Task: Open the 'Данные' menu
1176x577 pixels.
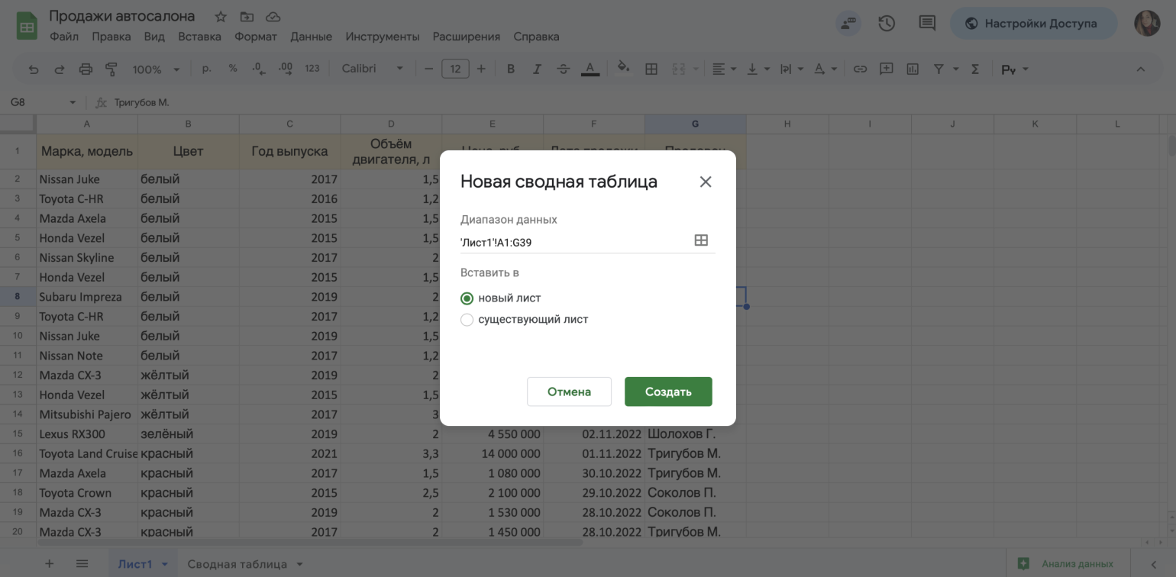Action: coord(311,37)
